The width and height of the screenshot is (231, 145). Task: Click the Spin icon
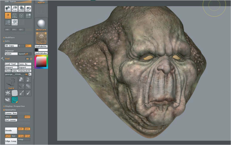(x=28, y=8)
